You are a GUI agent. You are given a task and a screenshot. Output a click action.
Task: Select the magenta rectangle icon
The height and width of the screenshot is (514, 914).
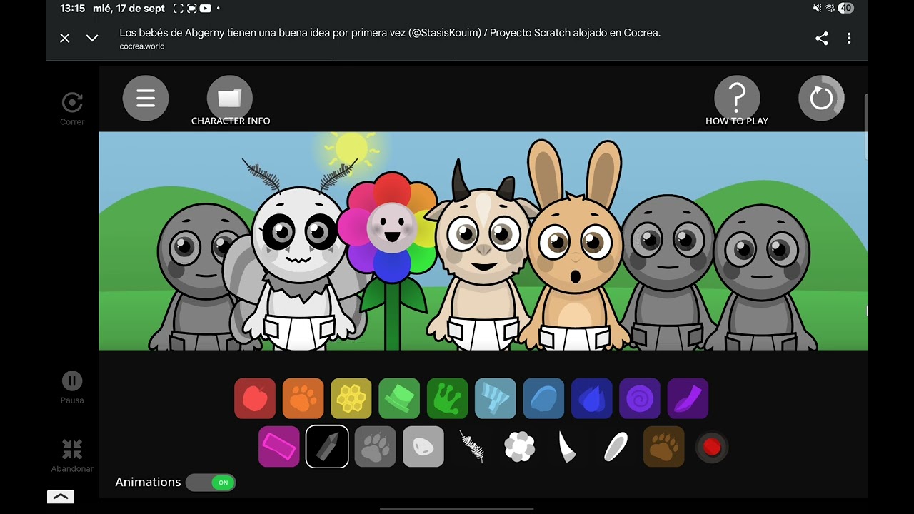coord(279,447)
